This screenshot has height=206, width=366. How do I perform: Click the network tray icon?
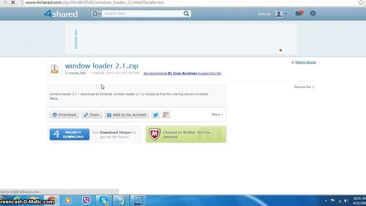(340, 201)
